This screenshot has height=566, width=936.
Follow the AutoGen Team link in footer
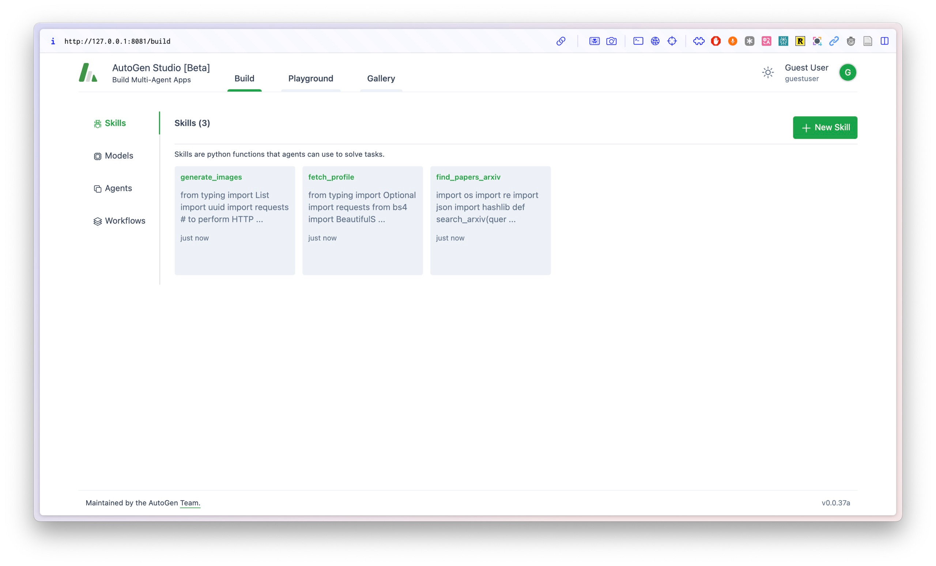coord(189,503)
